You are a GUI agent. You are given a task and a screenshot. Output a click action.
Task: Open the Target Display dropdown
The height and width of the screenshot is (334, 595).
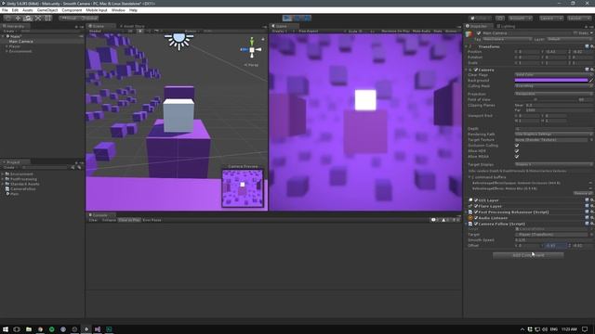554,164
